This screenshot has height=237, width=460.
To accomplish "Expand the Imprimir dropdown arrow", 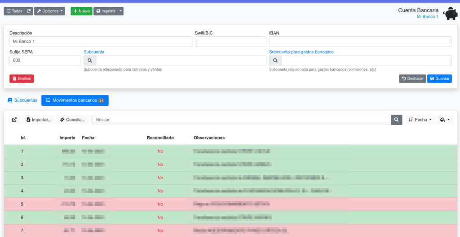I will coord(121,11).
